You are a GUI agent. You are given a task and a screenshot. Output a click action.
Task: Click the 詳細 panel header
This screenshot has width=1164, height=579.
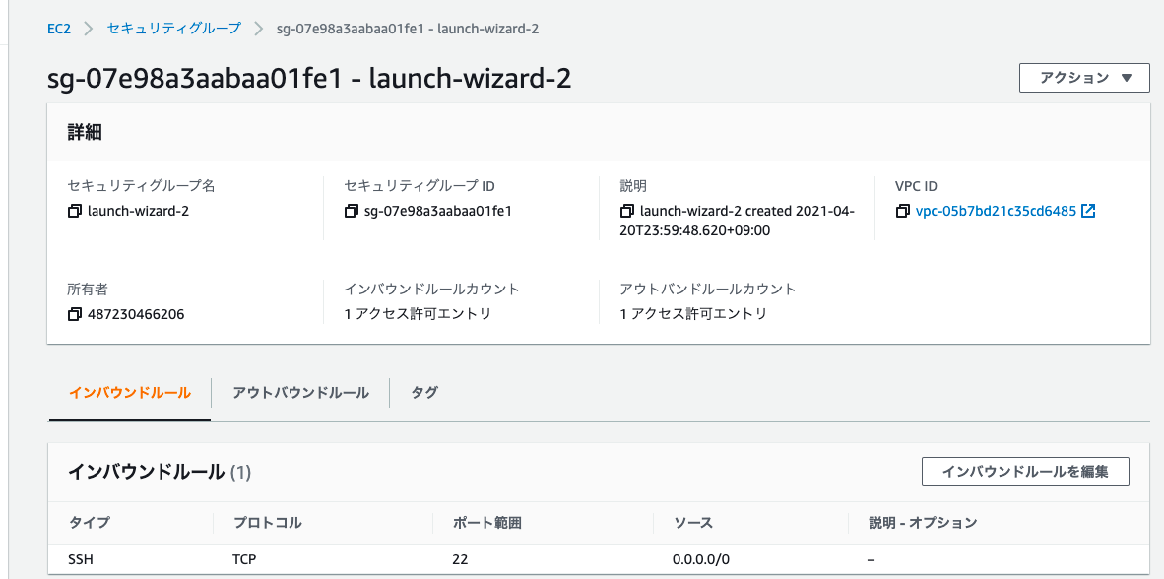tap(86, 133)
